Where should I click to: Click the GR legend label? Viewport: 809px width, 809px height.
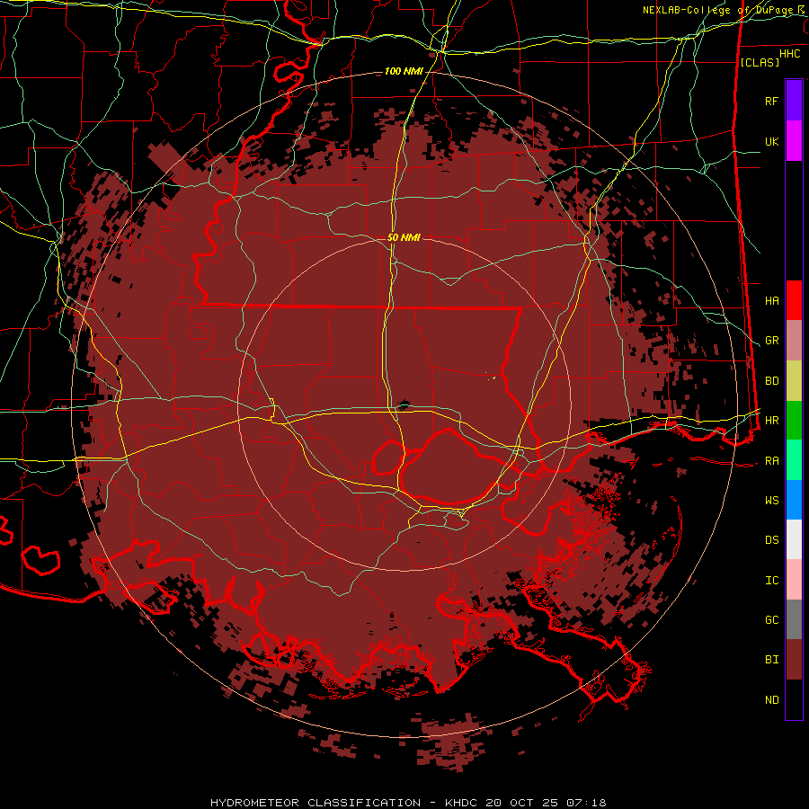click(x=771, y=341)
